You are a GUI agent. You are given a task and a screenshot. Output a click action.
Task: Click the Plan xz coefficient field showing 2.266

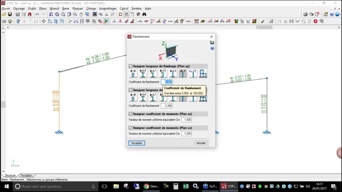[166, 106]
